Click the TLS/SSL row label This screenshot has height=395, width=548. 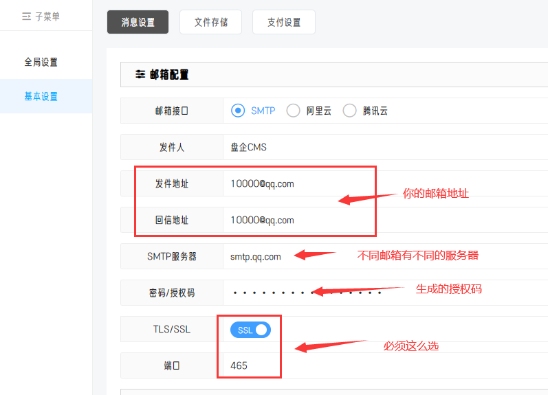coord(172,329)
